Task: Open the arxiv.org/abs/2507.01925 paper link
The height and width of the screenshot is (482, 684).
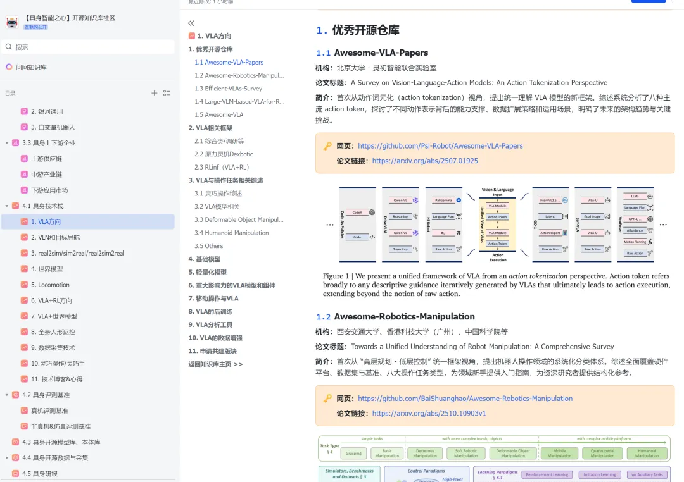Action: 425,161
